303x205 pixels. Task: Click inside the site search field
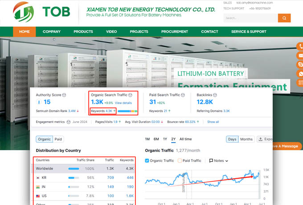(250, 18)
